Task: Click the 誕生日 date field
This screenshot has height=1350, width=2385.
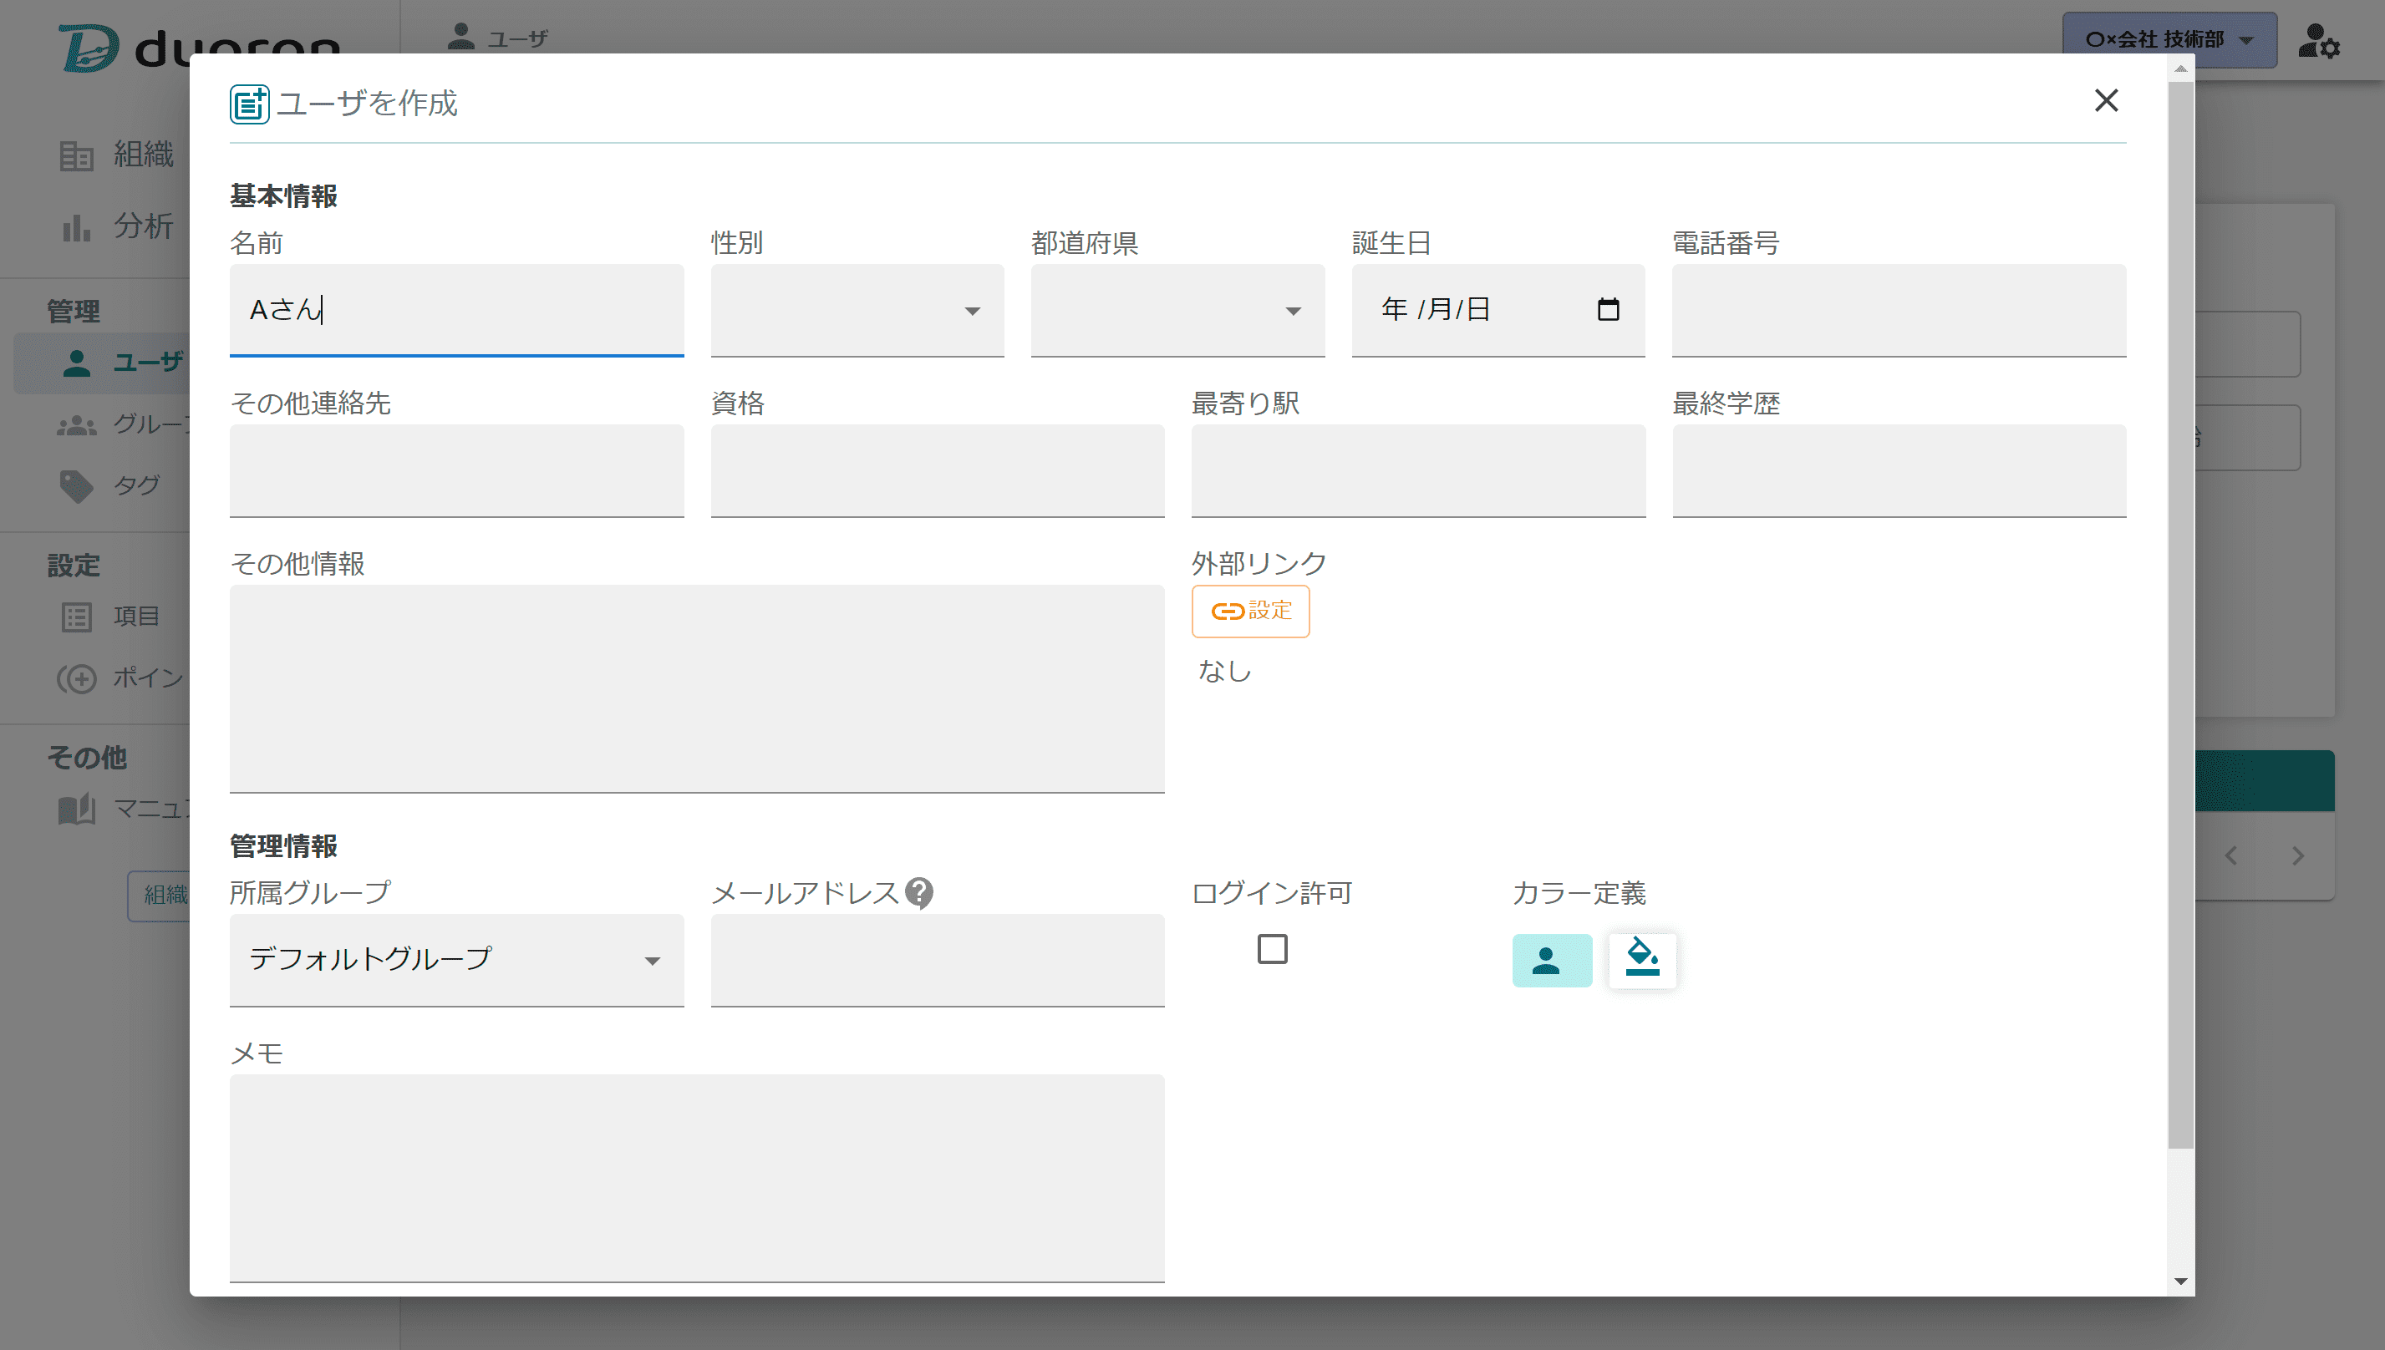Action: [1498, 310]
